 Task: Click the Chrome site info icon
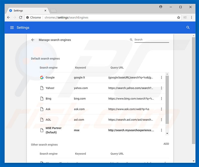pos(27,18)
